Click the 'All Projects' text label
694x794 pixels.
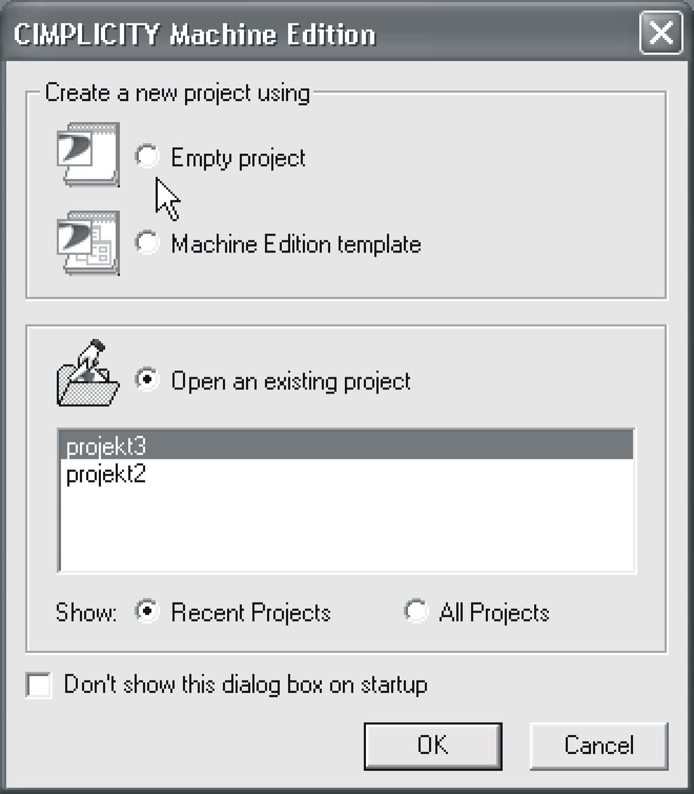494,612
